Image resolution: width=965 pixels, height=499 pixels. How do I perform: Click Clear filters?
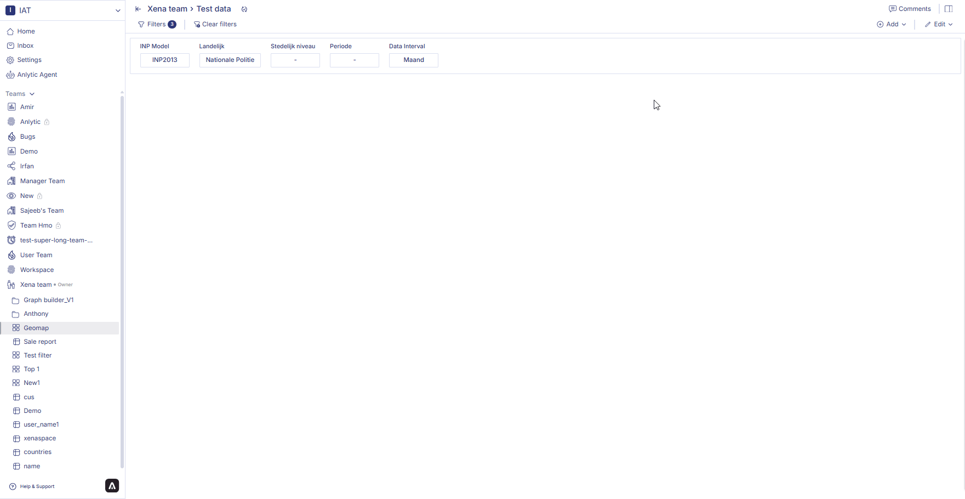pyautogui.click(x=215, y=24)
